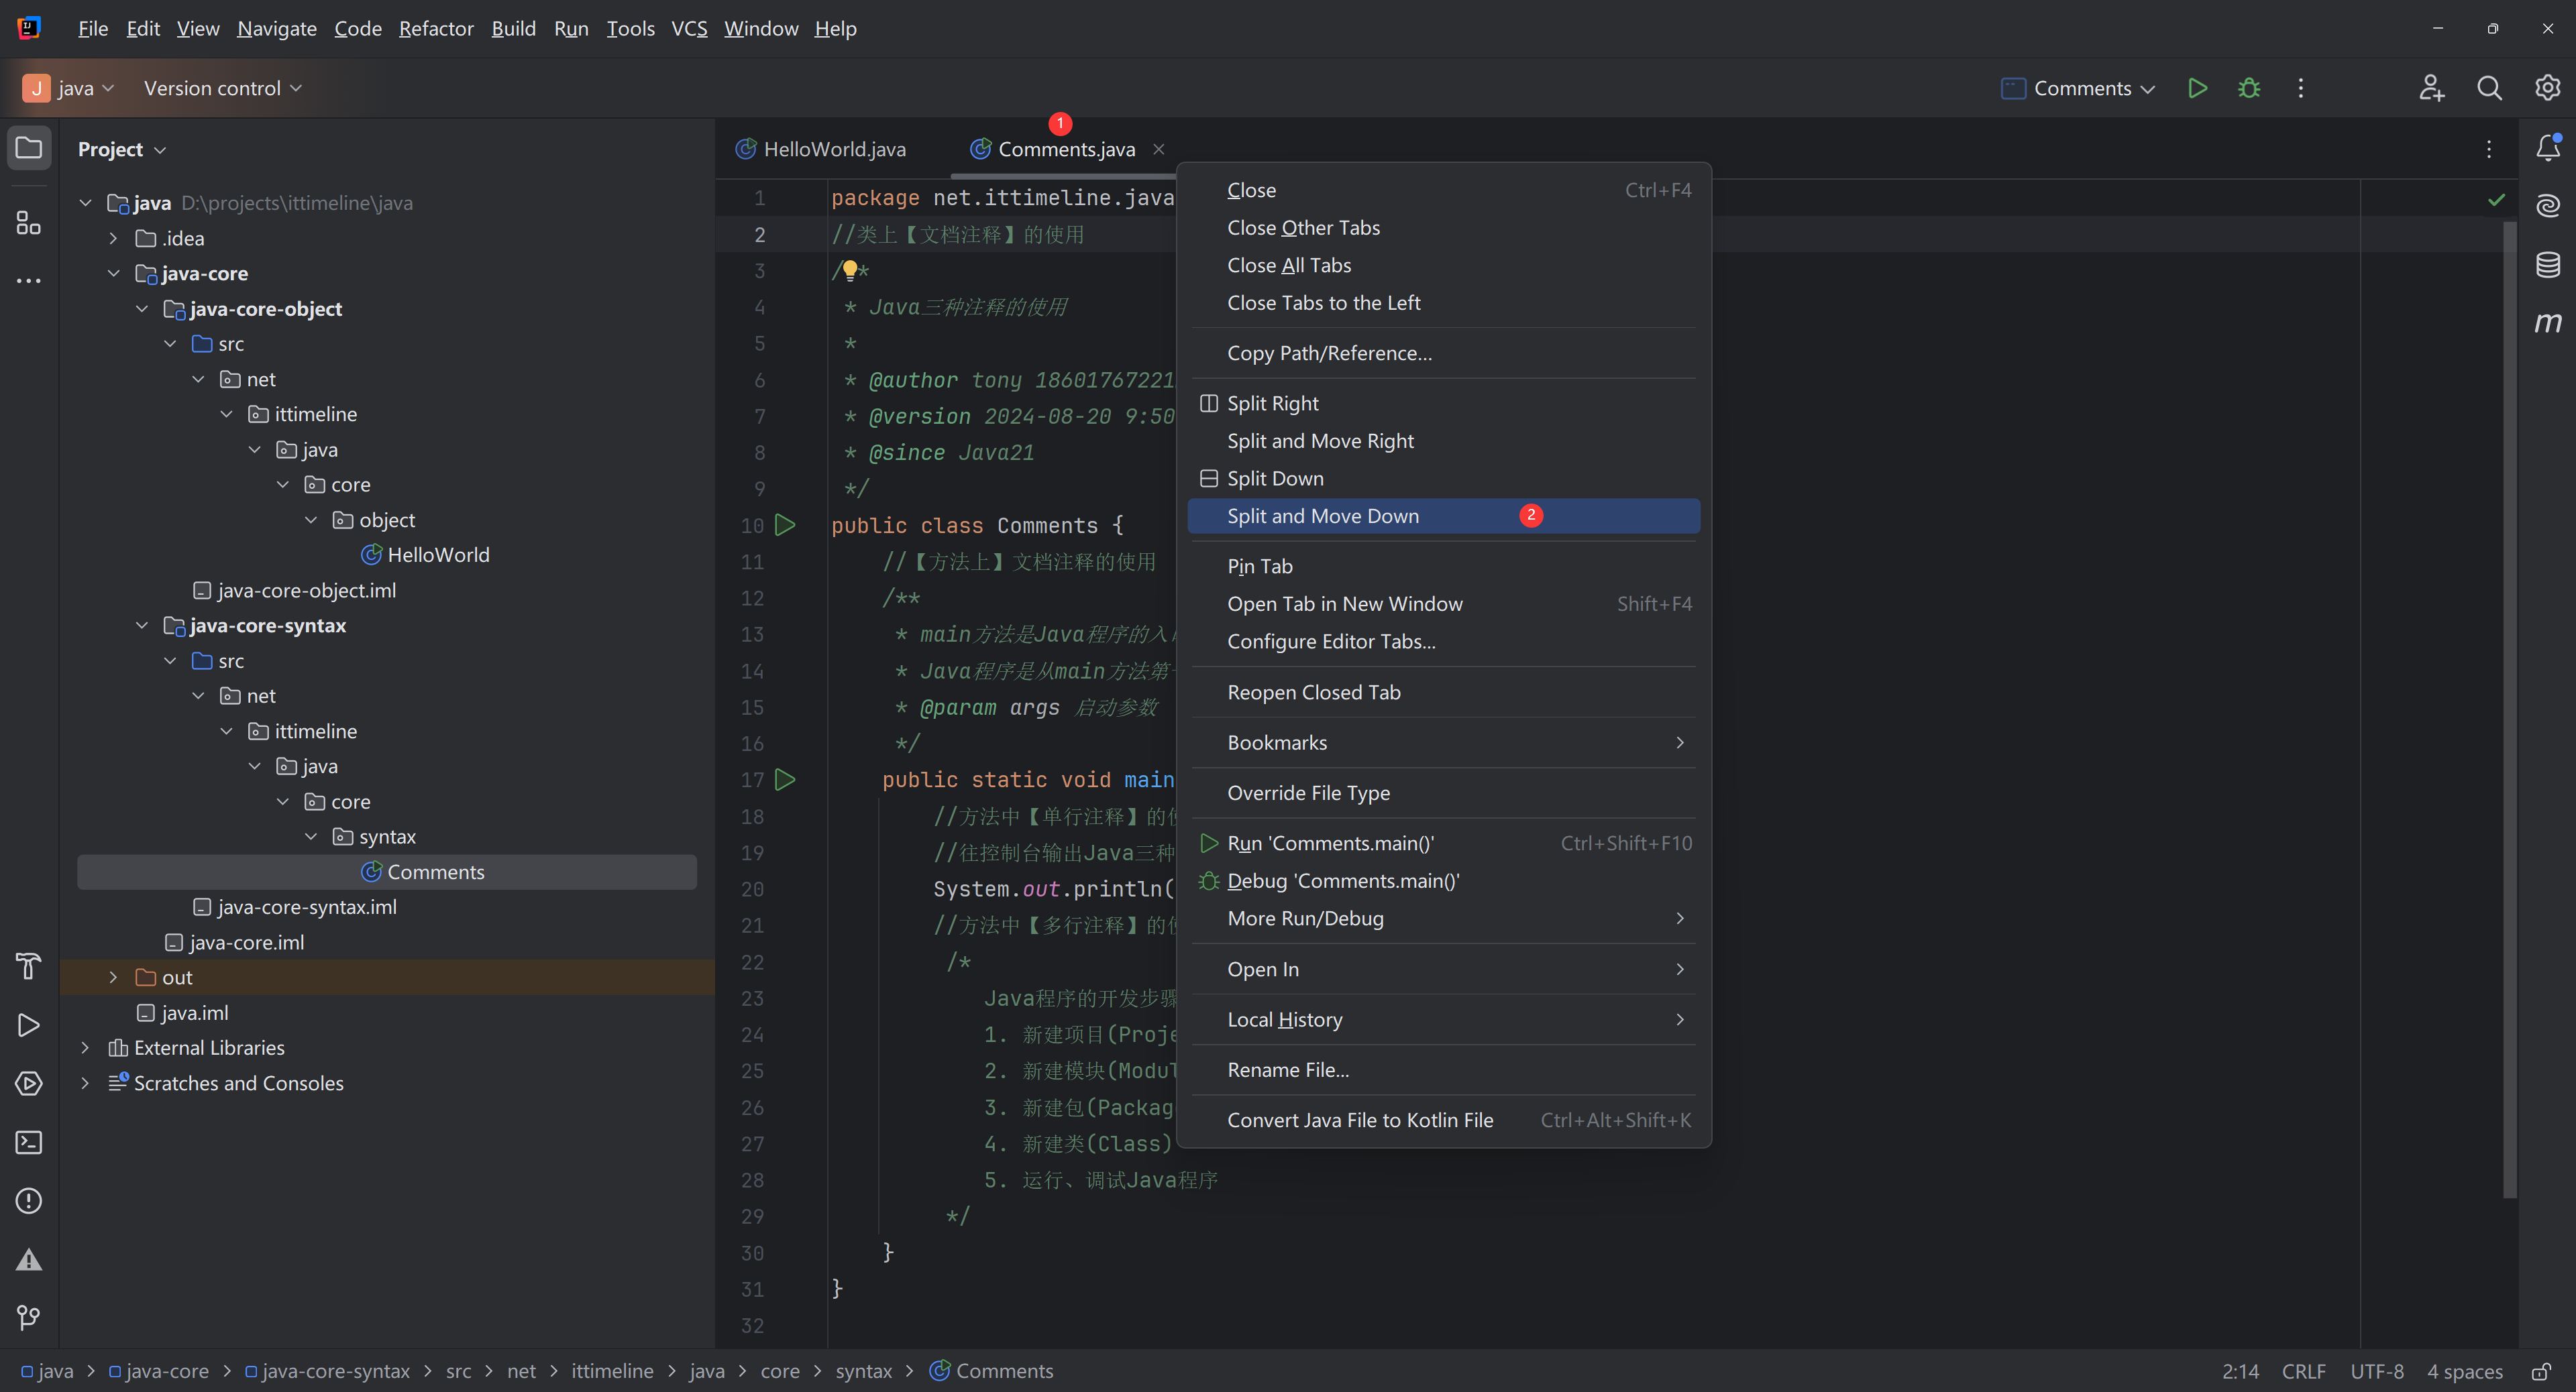Click run gutter icon beside main method
Screen dimensions: 2576x1392
786,779
